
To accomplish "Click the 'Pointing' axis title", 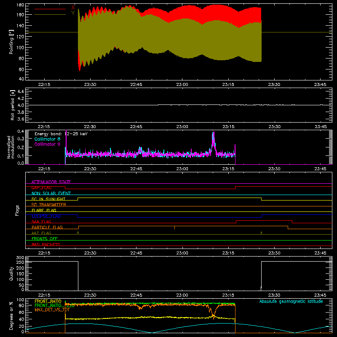I will coord(11,42).
